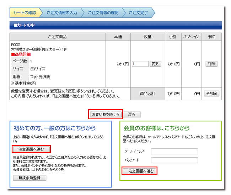Select the ご注文情報の確認 step
This screenshot has width=231, height=195.
tap(103, 13)
